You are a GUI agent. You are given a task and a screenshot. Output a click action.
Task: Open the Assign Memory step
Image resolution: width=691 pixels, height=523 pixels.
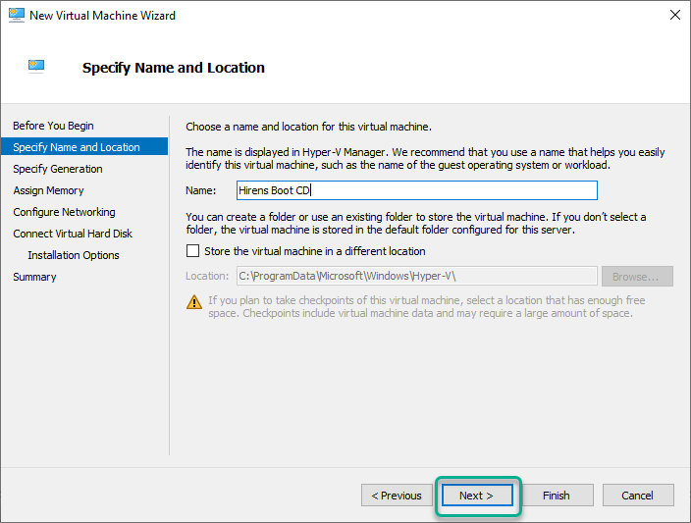48,190
